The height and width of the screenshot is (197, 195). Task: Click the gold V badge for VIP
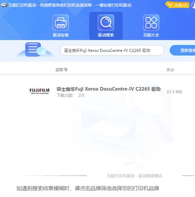[169, 5]
